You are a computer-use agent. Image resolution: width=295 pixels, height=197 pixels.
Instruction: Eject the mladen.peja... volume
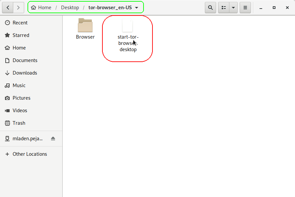[53, 139]
